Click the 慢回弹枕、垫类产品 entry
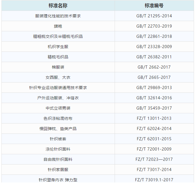The width and height of the screenshot is (196, 183). 58,129
